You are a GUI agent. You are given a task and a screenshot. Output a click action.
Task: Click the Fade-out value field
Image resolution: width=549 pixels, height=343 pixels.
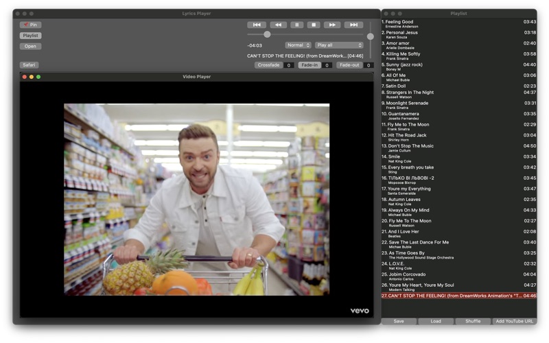tap(369, 65)
